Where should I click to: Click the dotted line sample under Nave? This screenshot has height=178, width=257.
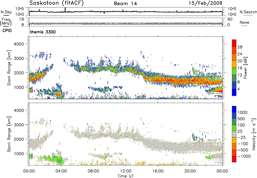tap(244, 26)
